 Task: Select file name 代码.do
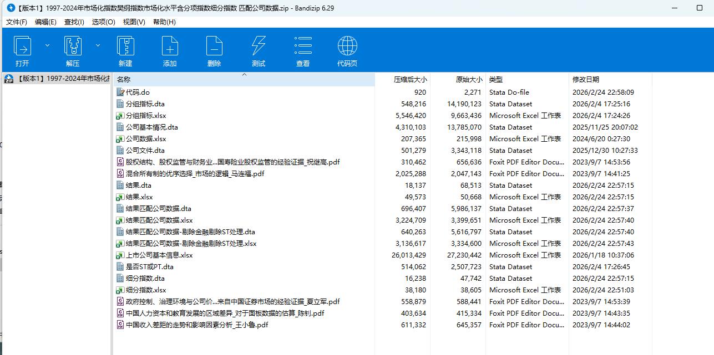[138, 92]
